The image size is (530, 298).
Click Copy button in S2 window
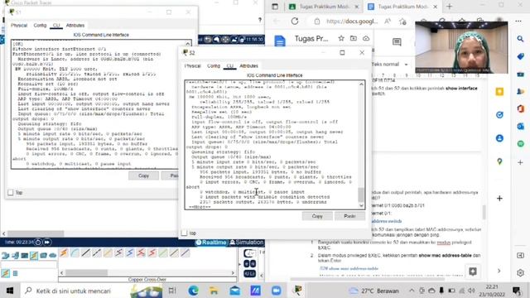click(x=317, y=216)
